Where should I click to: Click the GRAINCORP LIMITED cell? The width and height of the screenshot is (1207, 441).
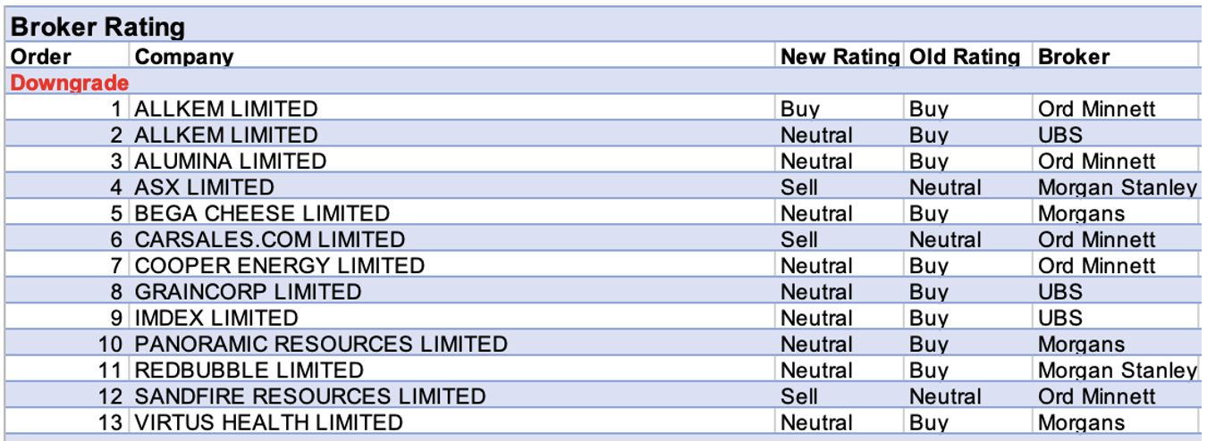[248, 292]
